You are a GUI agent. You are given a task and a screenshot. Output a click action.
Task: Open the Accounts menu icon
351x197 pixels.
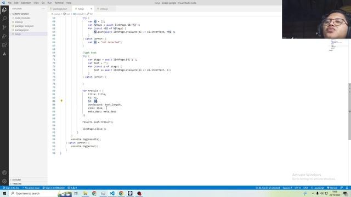(x=4, y=173)
